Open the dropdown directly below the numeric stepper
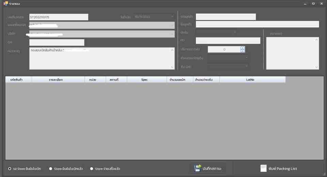Image resolution: width=327 pixels, height=177 pixels. 228,58
